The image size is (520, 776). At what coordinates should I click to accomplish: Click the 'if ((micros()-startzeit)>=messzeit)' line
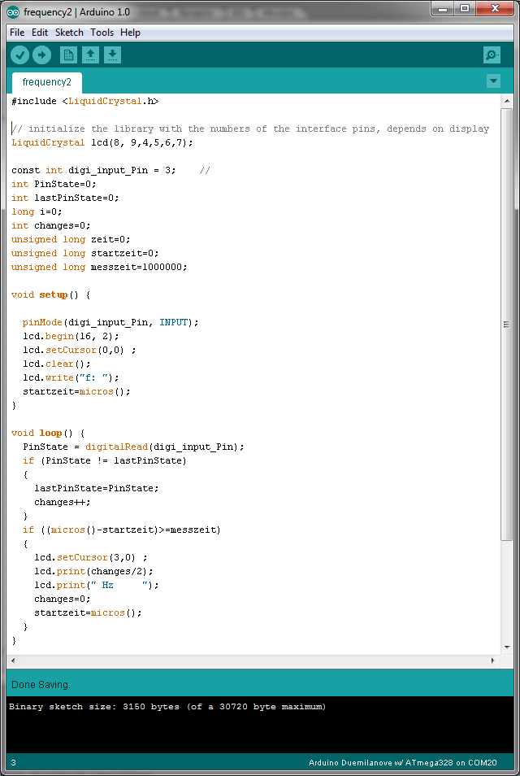click(x=122, y=530)
